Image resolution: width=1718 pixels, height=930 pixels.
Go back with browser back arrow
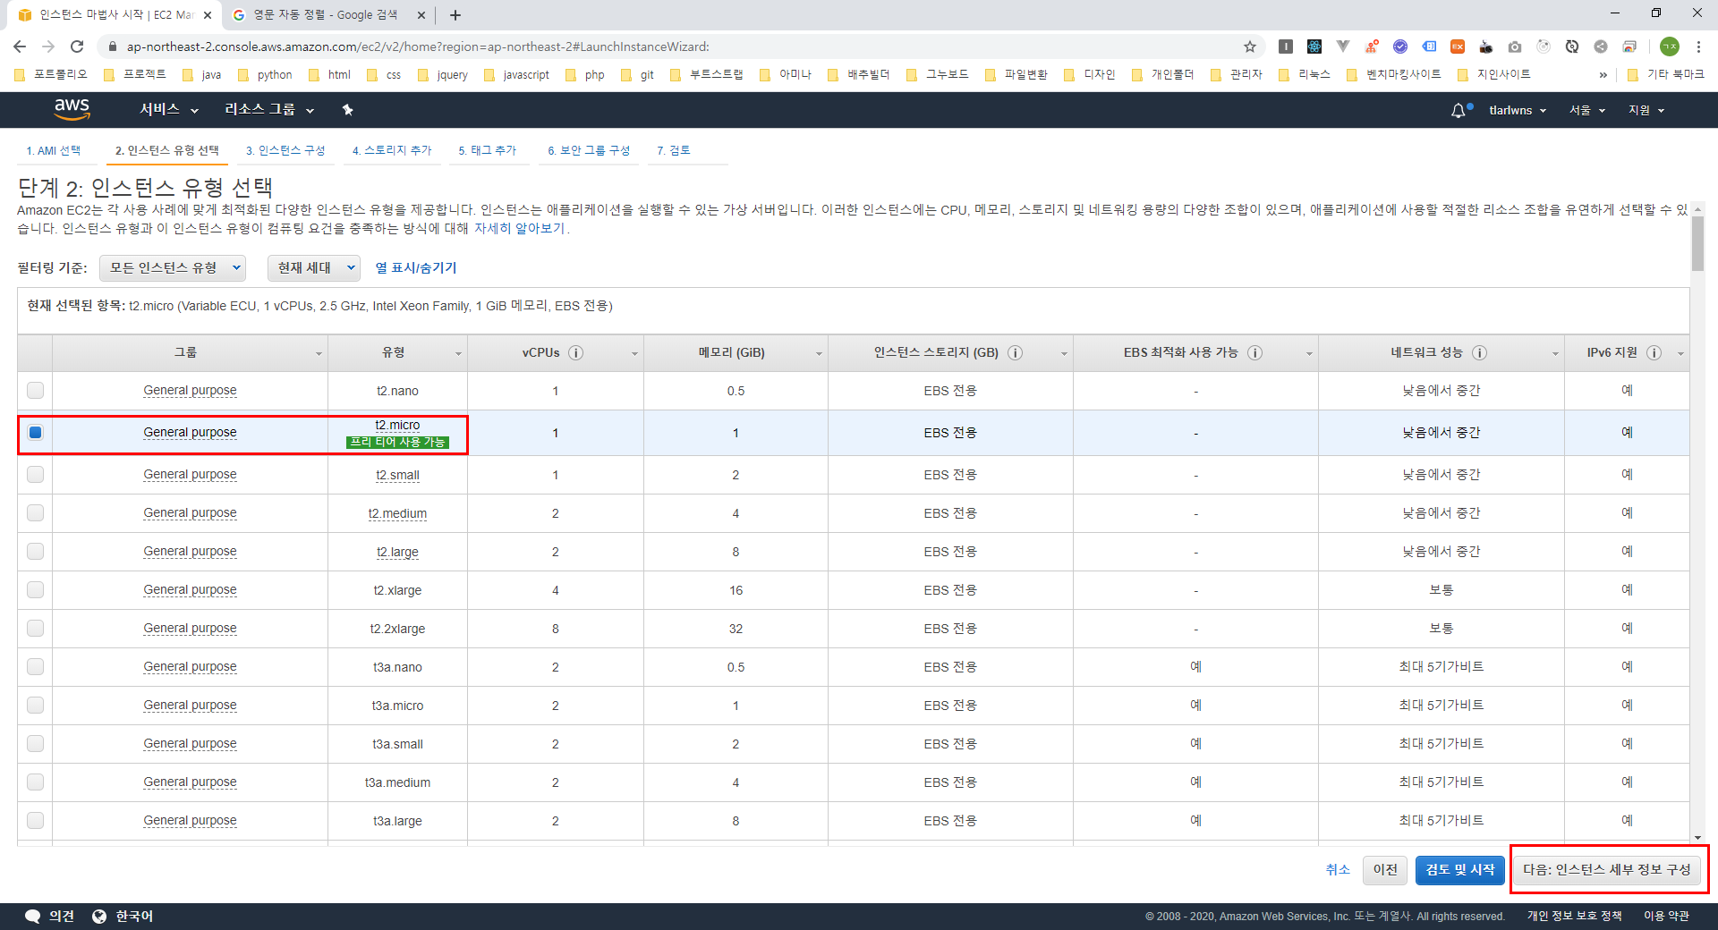[20, 46]
